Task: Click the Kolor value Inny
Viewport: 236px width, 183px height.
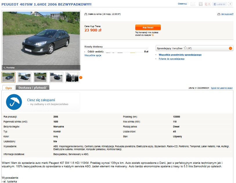Action: [55, 136]
